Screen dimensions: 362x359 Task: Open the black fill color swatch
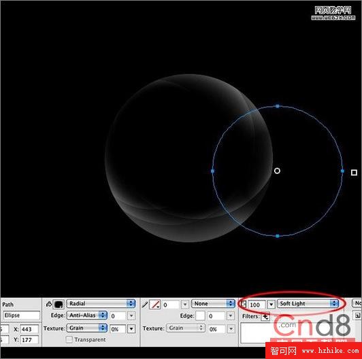pos(59,305)
